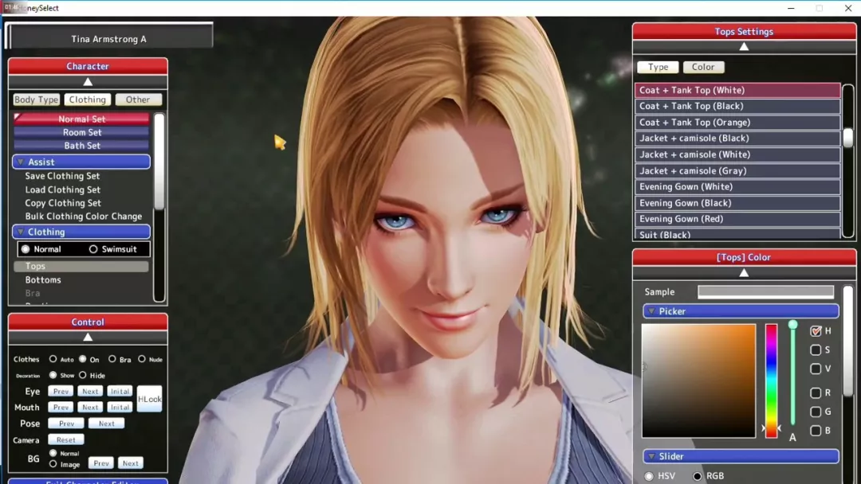The image size is (861, 484).
Task: Collapse the Tops Settings panel with the white triangle
Action: (744, 47)
